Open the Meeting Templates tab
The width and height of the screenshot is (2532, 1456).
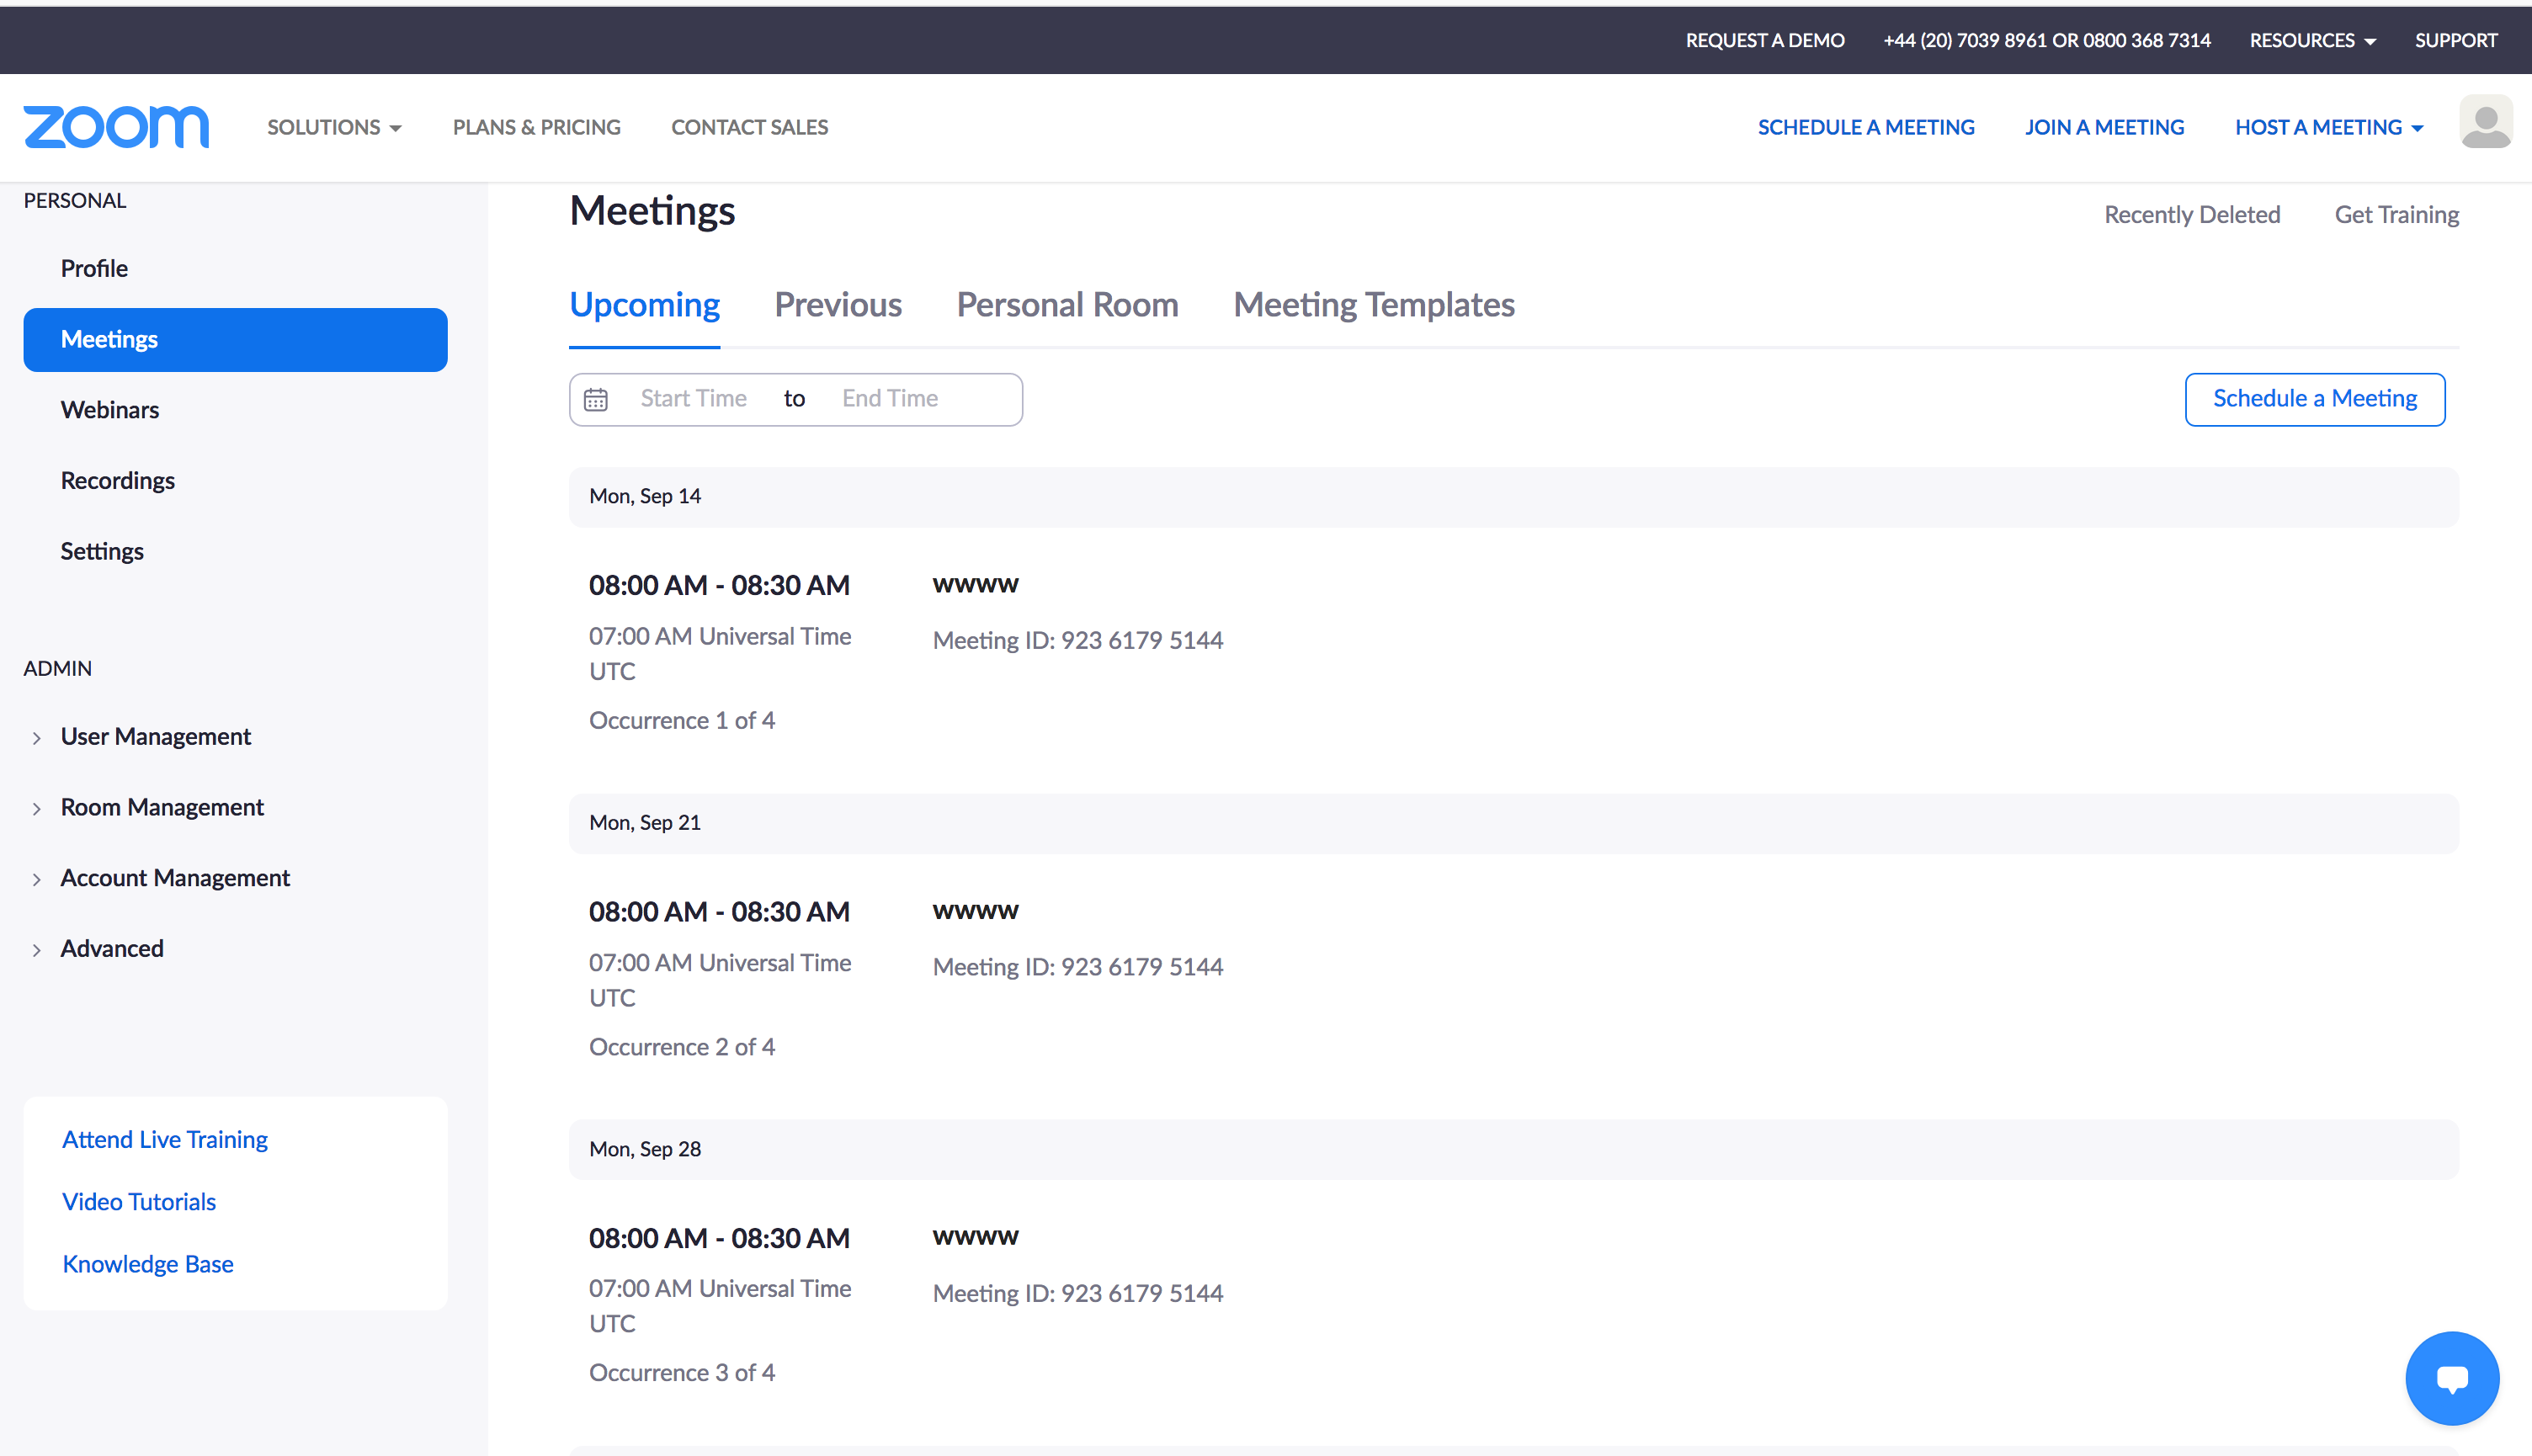pyautogui.click(x=1373, y=304)
